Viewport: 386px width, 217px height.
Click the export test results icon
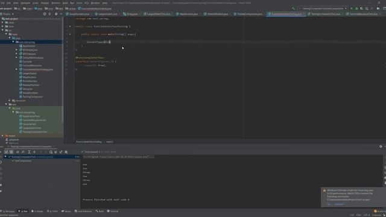(61, 152)
